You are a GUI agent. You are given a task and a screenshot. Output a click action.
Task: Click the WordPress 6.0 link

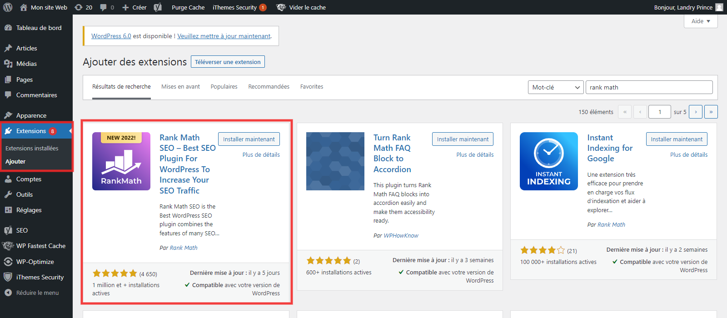pos(111,36)
